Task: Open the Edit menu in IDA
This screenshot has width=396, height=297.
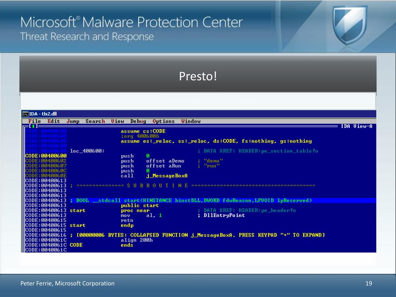Action: 53,121
